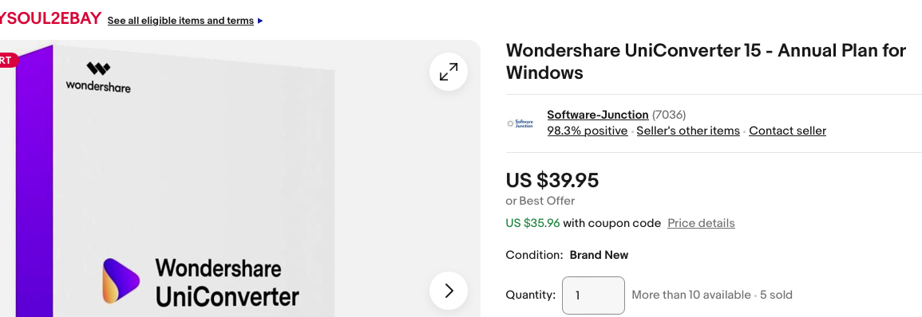Viewport: 922px width, 317px height.
Task: Click the seller feedback count 7036
Action: pos(669,115)
